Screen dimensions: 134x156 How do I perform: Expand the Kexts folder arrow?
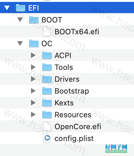pyautogui.click(x=33, y=103)
